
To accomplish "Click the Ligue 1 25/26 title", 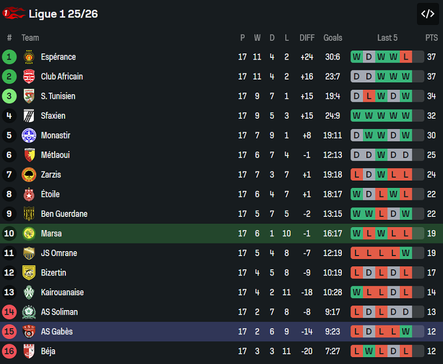I will click(63, 14).
